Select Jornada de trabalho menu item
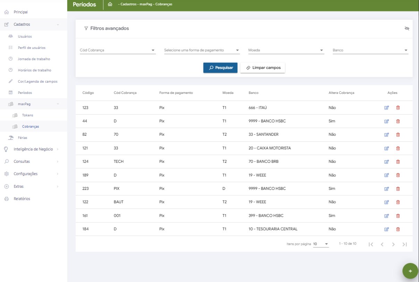This screenshot has height=282, width=419. click(34, 59)
